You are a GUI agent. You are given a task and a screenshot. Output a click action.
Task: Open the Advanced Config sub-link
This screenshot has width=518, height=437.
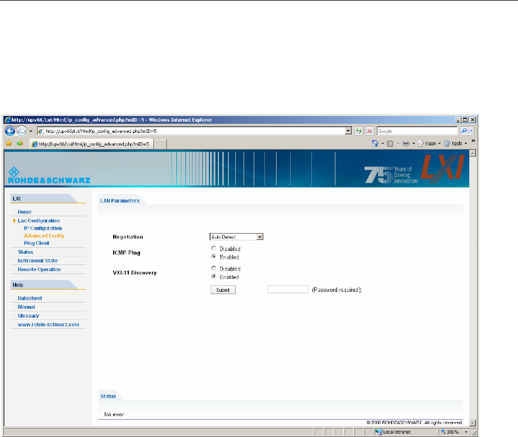44,236
